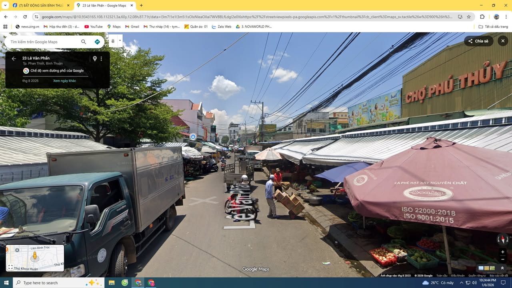Click the location pin icon in info panel
Image resolution: width=512 pixels, height=288 pixels.
pyautogui.click(x=95, y=59)
